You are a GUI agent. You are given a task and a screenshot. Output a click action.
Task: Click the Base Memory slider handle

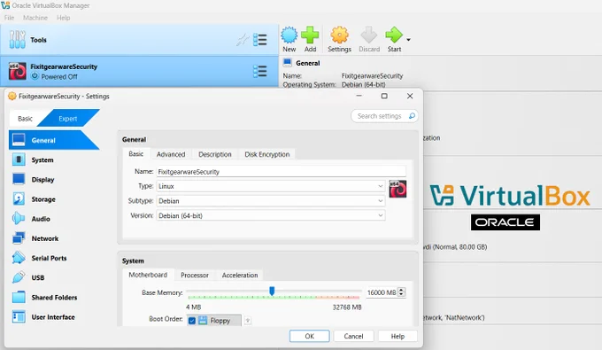pos(272,291)
